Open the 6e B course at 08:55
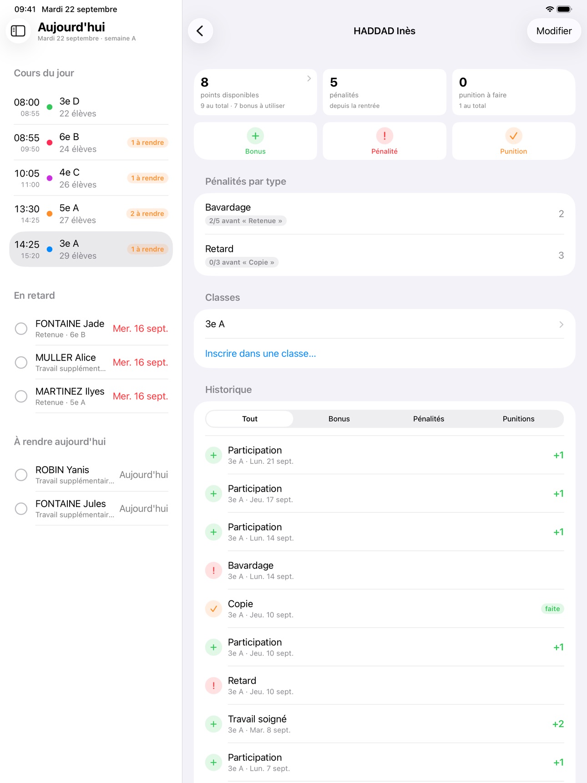This screenshot has height=783, width=587. point(91,142)
